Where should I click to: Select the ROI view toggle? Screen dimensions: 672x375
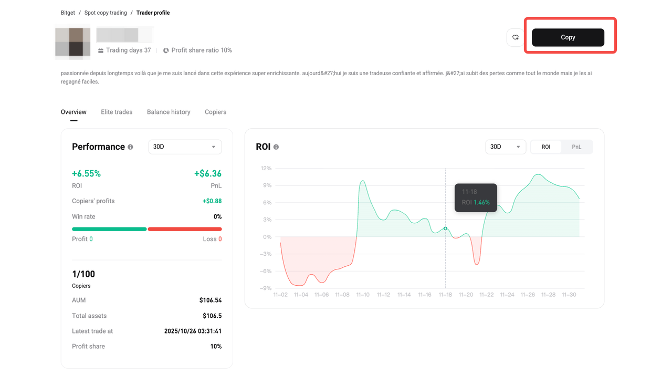545,147
